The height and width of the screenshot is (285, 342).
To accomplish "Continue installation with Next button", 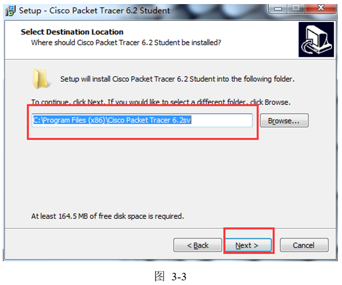I will [x=248, y=246].
